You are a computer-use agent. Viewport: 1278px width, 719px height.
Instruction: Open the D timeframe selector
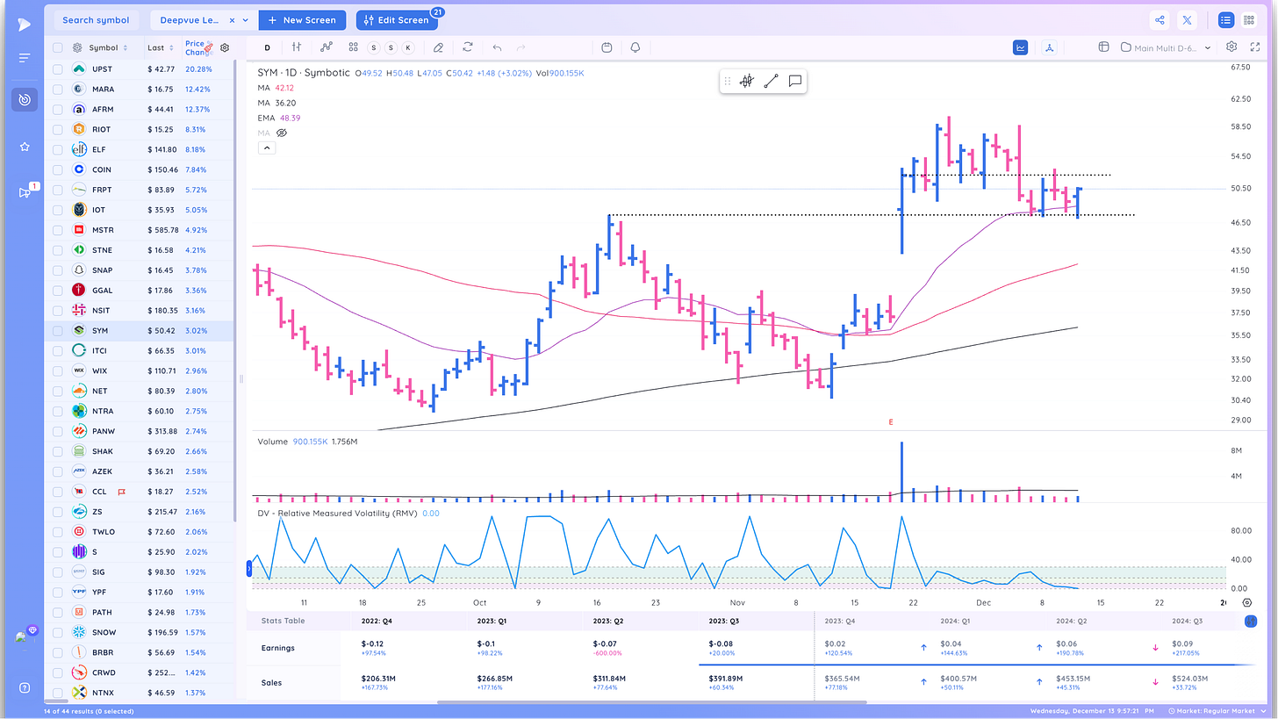point(268,47)
